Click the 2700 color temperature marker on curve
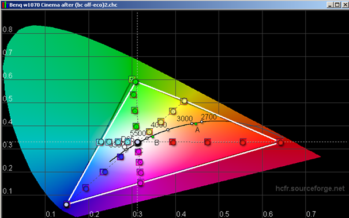This screenshot has height=218, width=349. point(201,121)
